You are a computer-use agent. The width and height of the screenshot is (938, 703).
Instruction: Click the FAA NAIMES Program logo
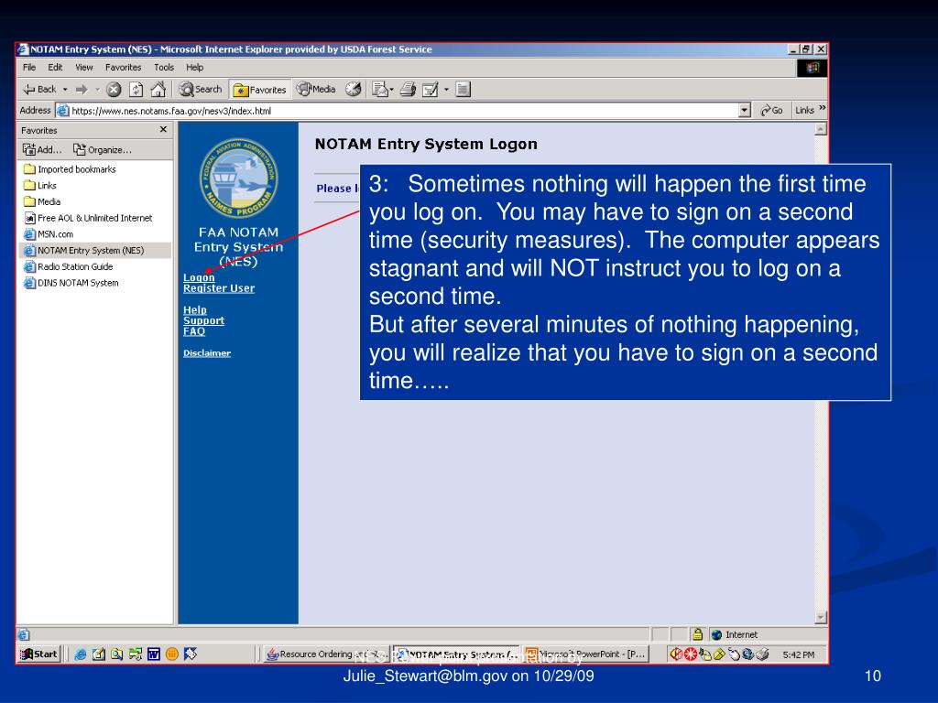coord(238,178)
